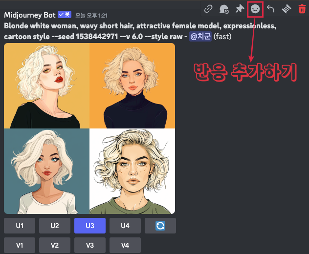Click the message timestamp 오늘 오후 1:21

point(91,15)
